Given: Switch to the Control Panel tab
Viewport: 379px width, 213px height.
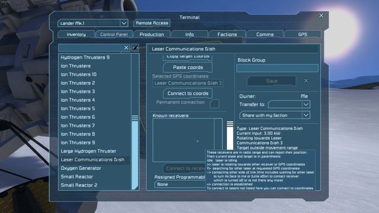Looking at the screenshot, I should pos(114,34).
